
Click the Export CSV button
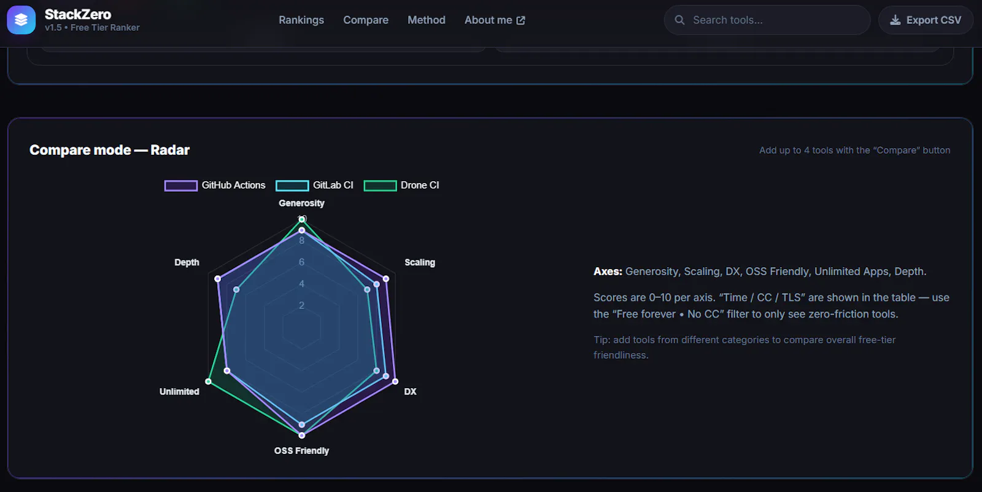(926, 20)
